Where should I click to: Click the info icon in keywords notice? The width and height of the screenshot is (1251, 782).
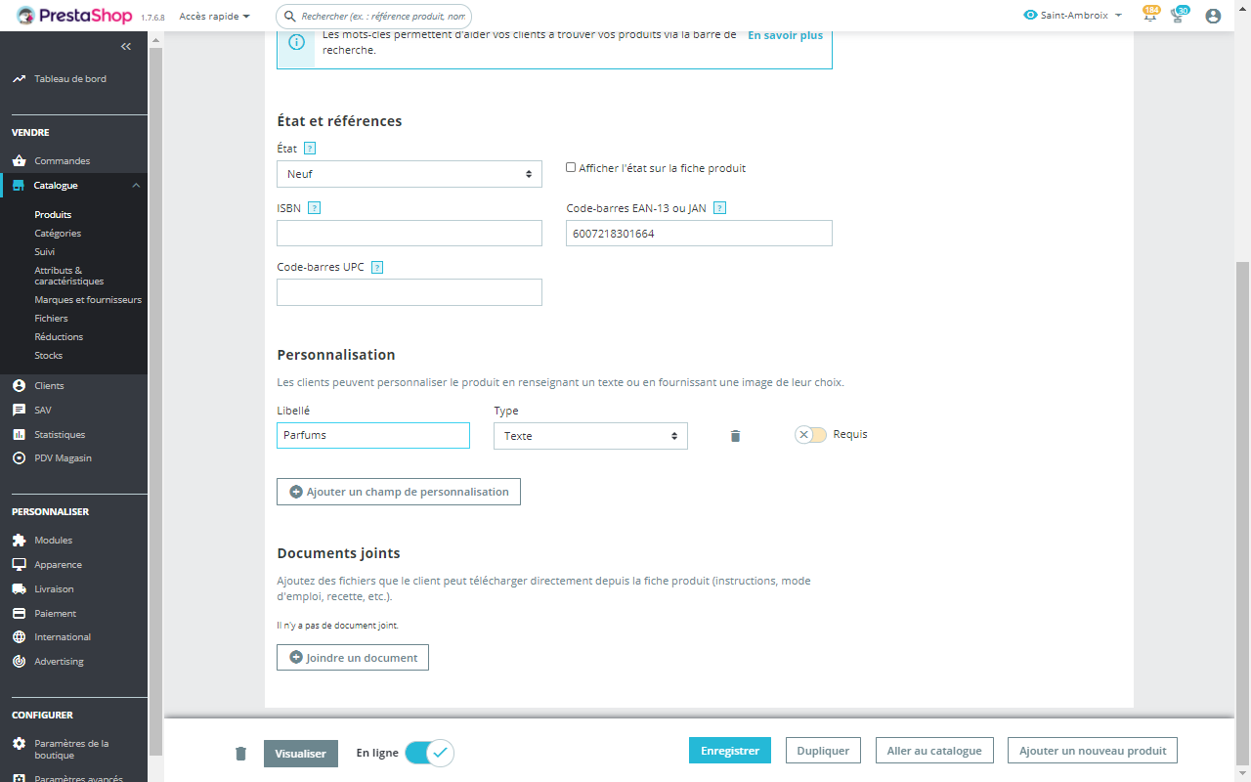(296, 42)
